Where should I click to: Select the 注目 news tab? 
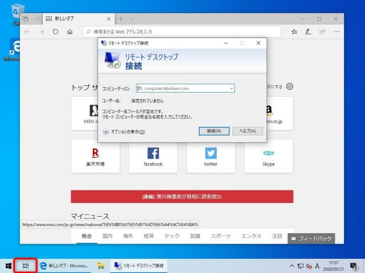(x=277, y=236)
